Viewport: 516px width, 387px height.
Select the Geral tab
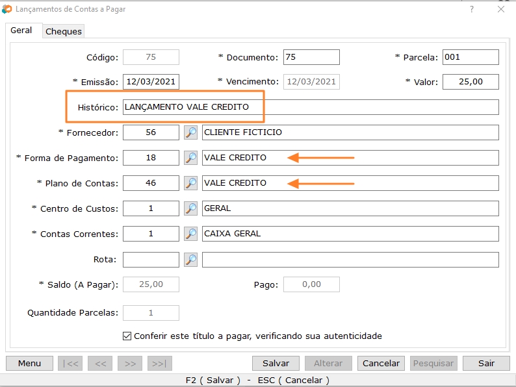[21, 31]
